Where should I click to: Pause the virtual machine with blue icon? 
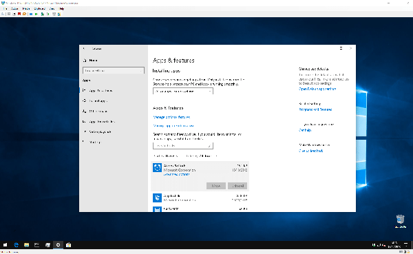tap(31, 14)
